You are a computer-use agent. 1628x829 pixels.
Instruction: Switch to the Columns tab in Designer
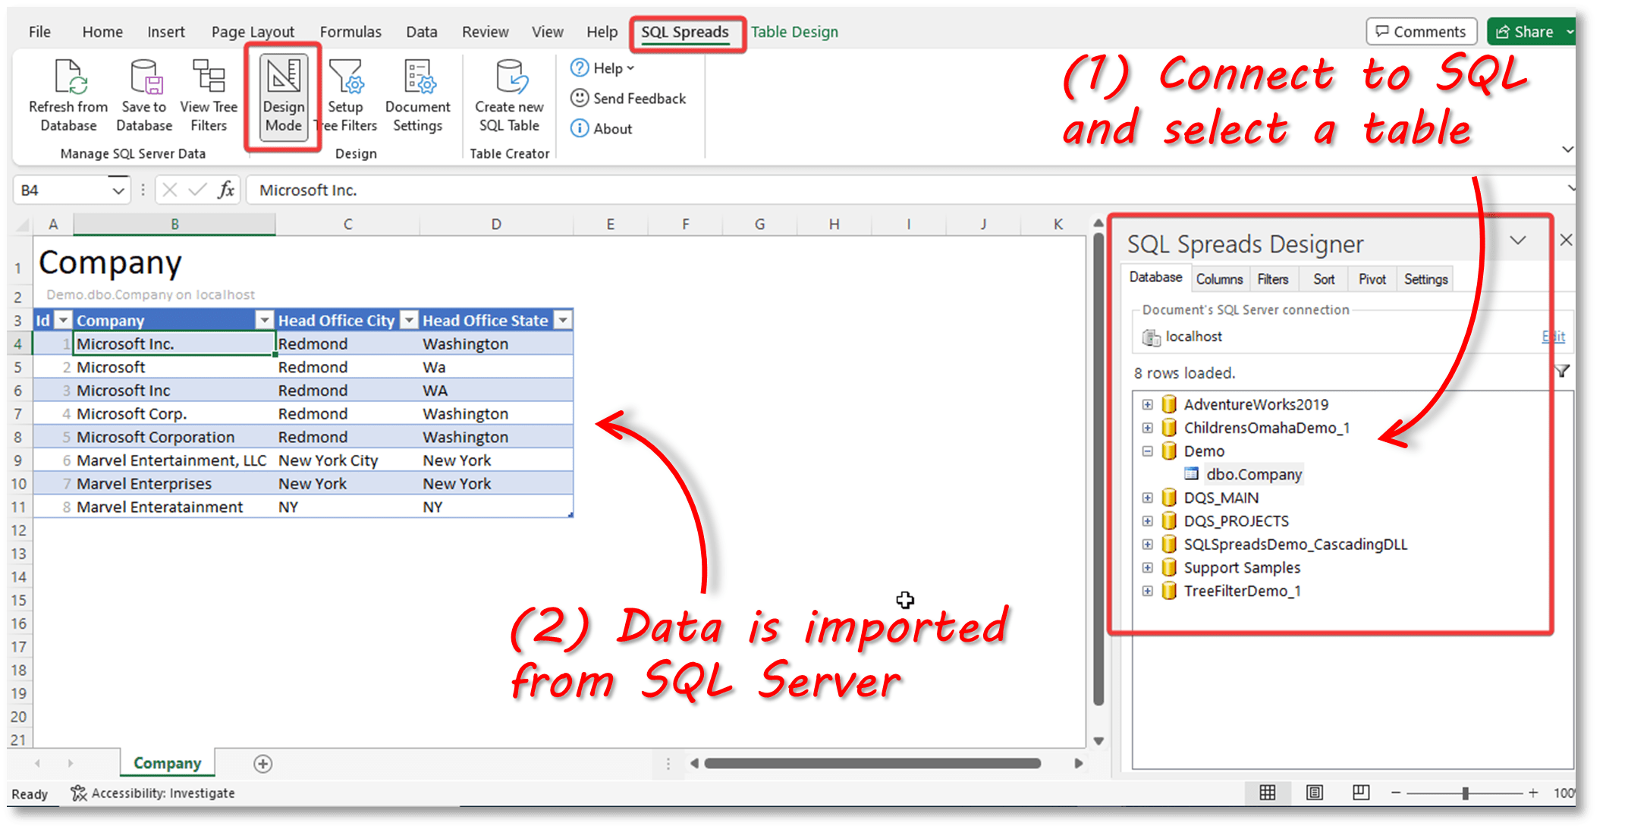pyautogui.click(x=1219, y=278)
